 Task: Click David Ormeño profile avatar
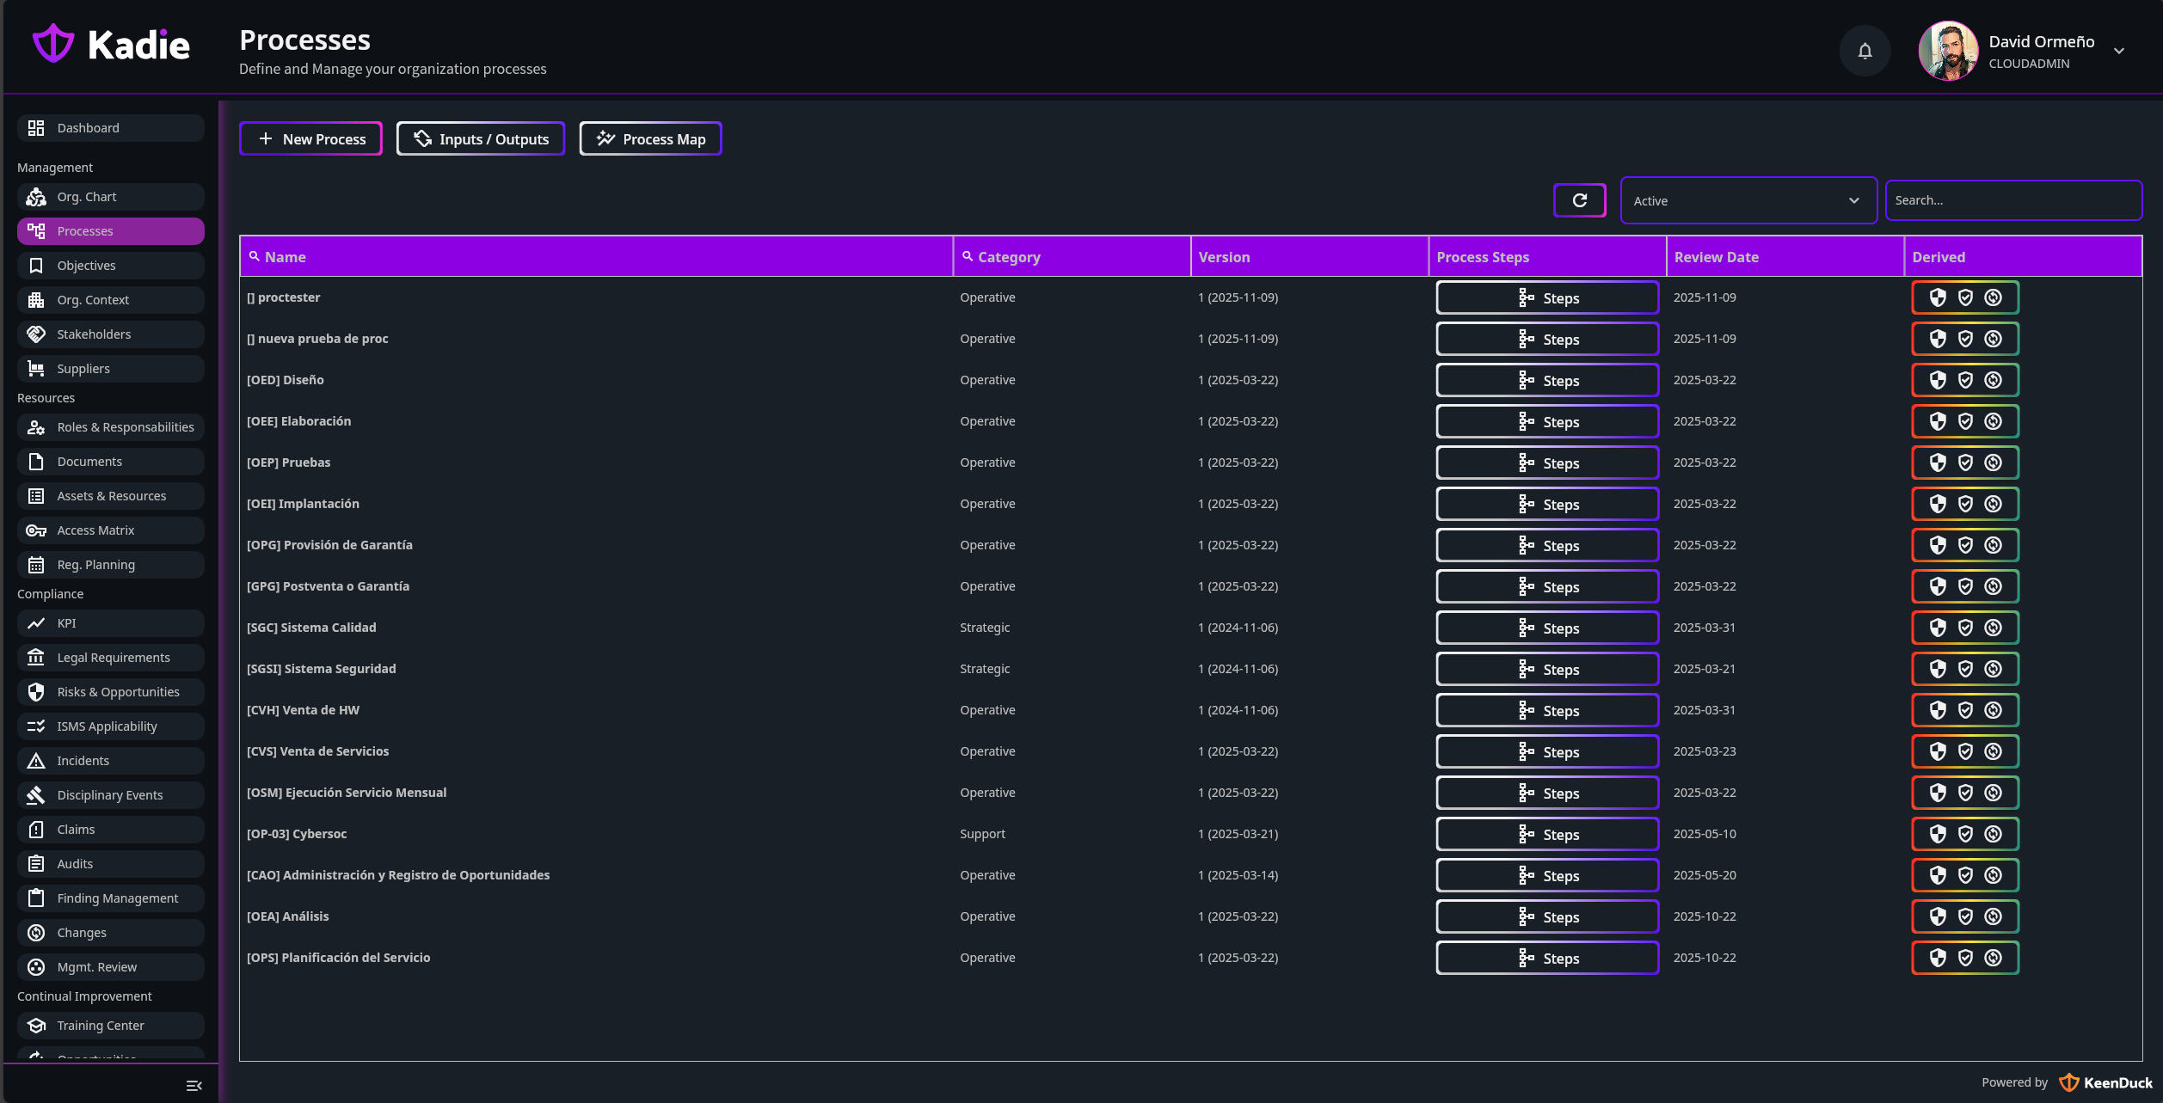1948,51
